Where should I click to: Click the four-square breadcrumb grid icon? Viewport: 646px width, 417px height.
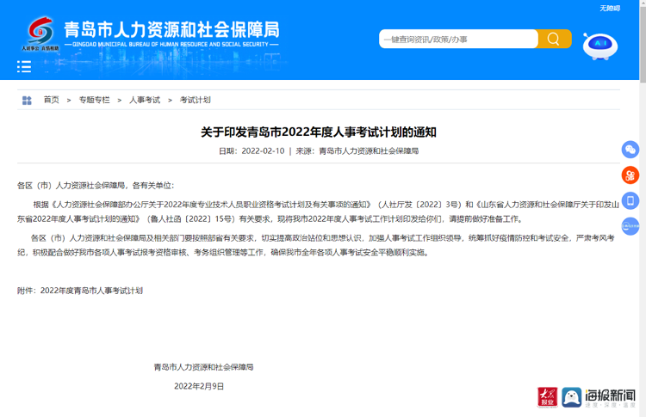27,101
